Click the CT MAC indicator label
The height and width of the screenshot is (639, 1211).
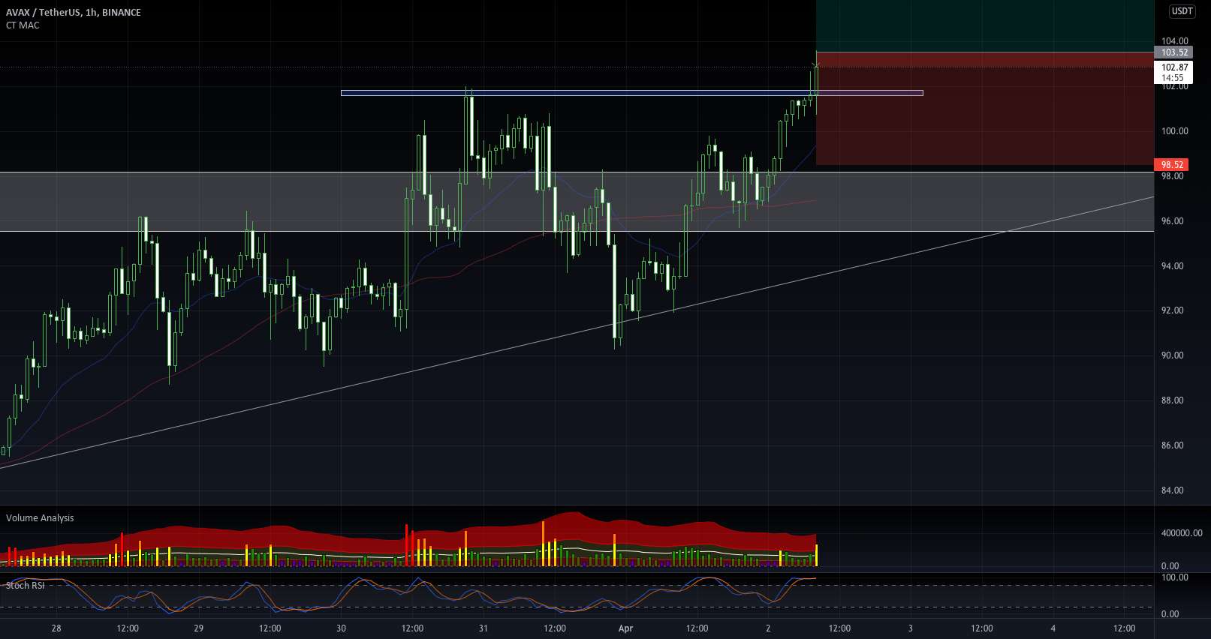click(x=23, y=25)
